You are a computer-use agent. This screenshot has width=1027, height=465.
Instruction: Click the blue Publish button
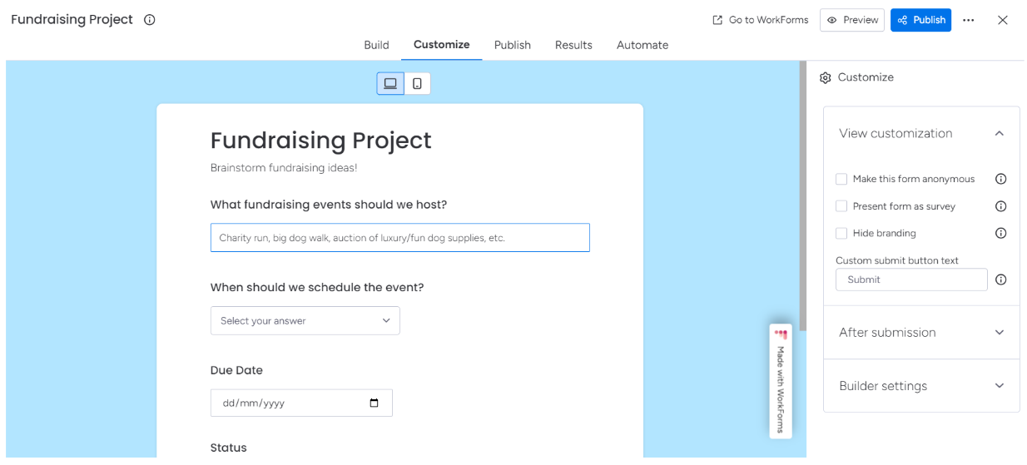coord(920,20)
